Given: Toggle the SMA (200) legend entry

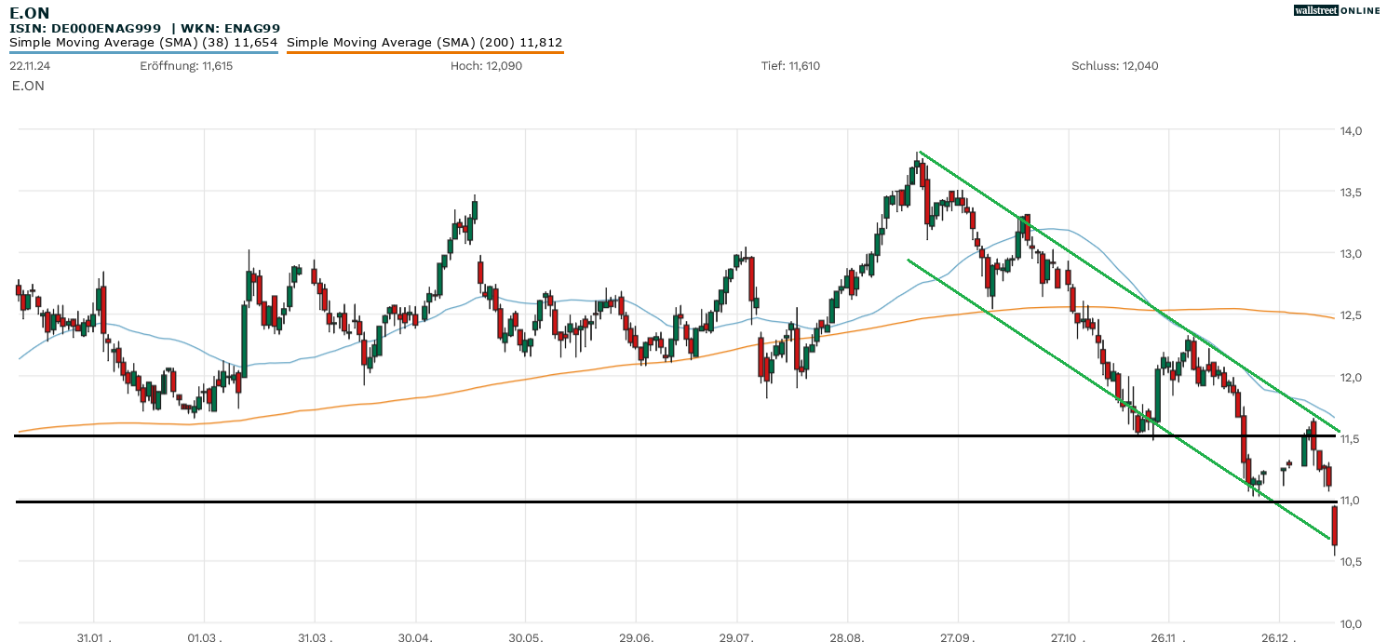Looking at the screenshot, I should (x=424, y=43).
